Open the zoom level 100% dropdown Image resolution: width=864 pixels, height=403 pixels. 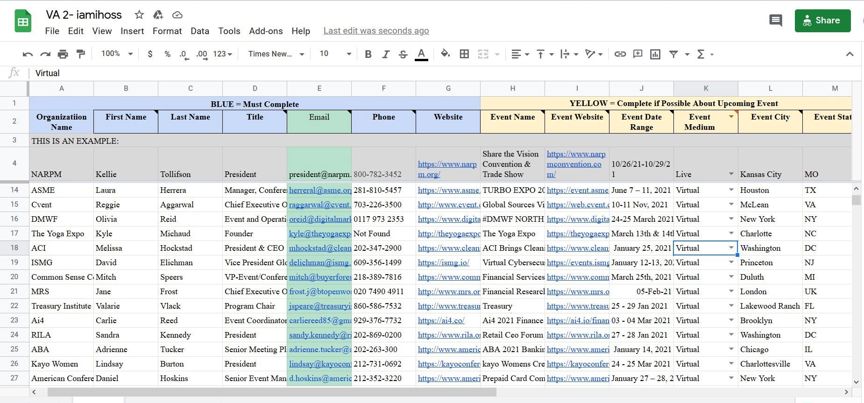[x=117, y=54]
